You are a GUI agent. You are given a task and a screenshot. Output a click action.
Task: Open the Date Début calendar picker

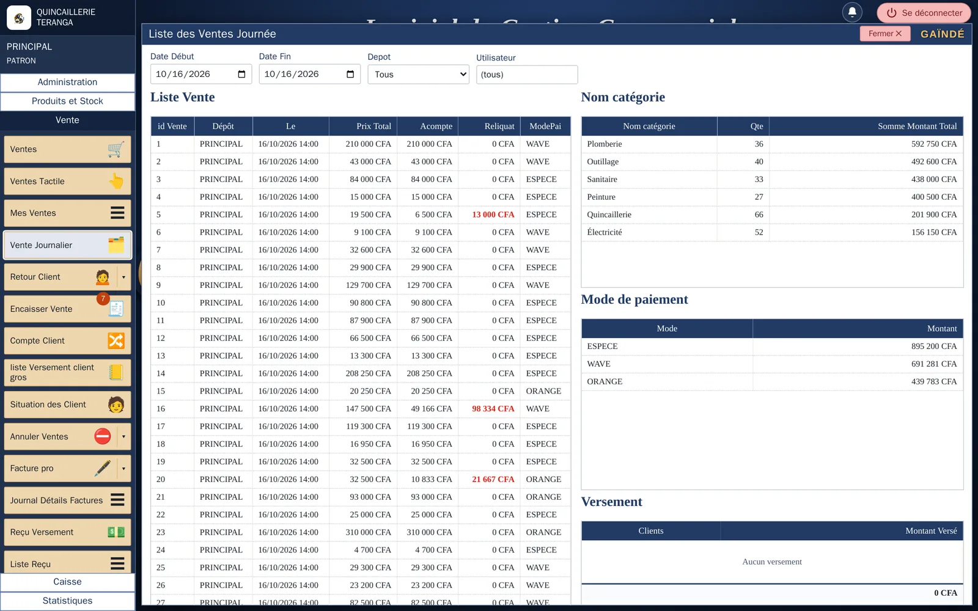click(x=241, y=74)
